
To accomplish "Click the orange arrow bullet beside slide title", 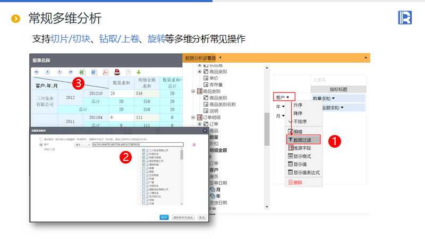I will 16,19.
